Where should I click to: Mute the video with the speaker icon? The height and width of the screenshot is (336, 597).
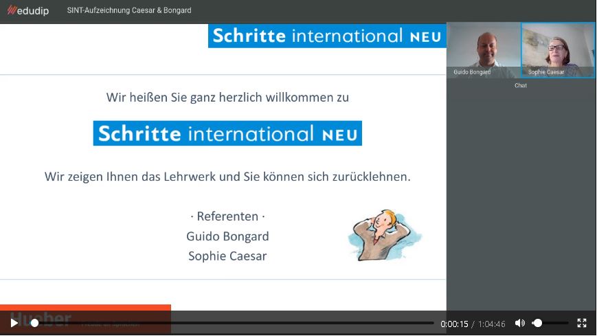(519, 323)
